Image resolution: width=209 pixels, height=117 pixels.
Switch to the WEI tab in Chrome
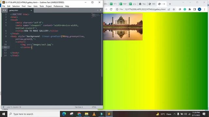pos(152,4)
